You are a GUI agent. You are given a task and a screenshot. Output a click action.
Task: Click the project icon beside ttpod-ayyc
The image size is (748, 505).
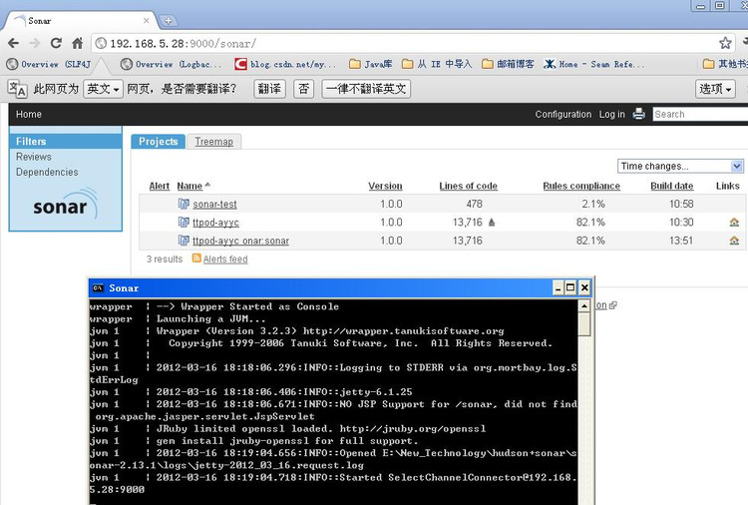[x=184, y=222]
